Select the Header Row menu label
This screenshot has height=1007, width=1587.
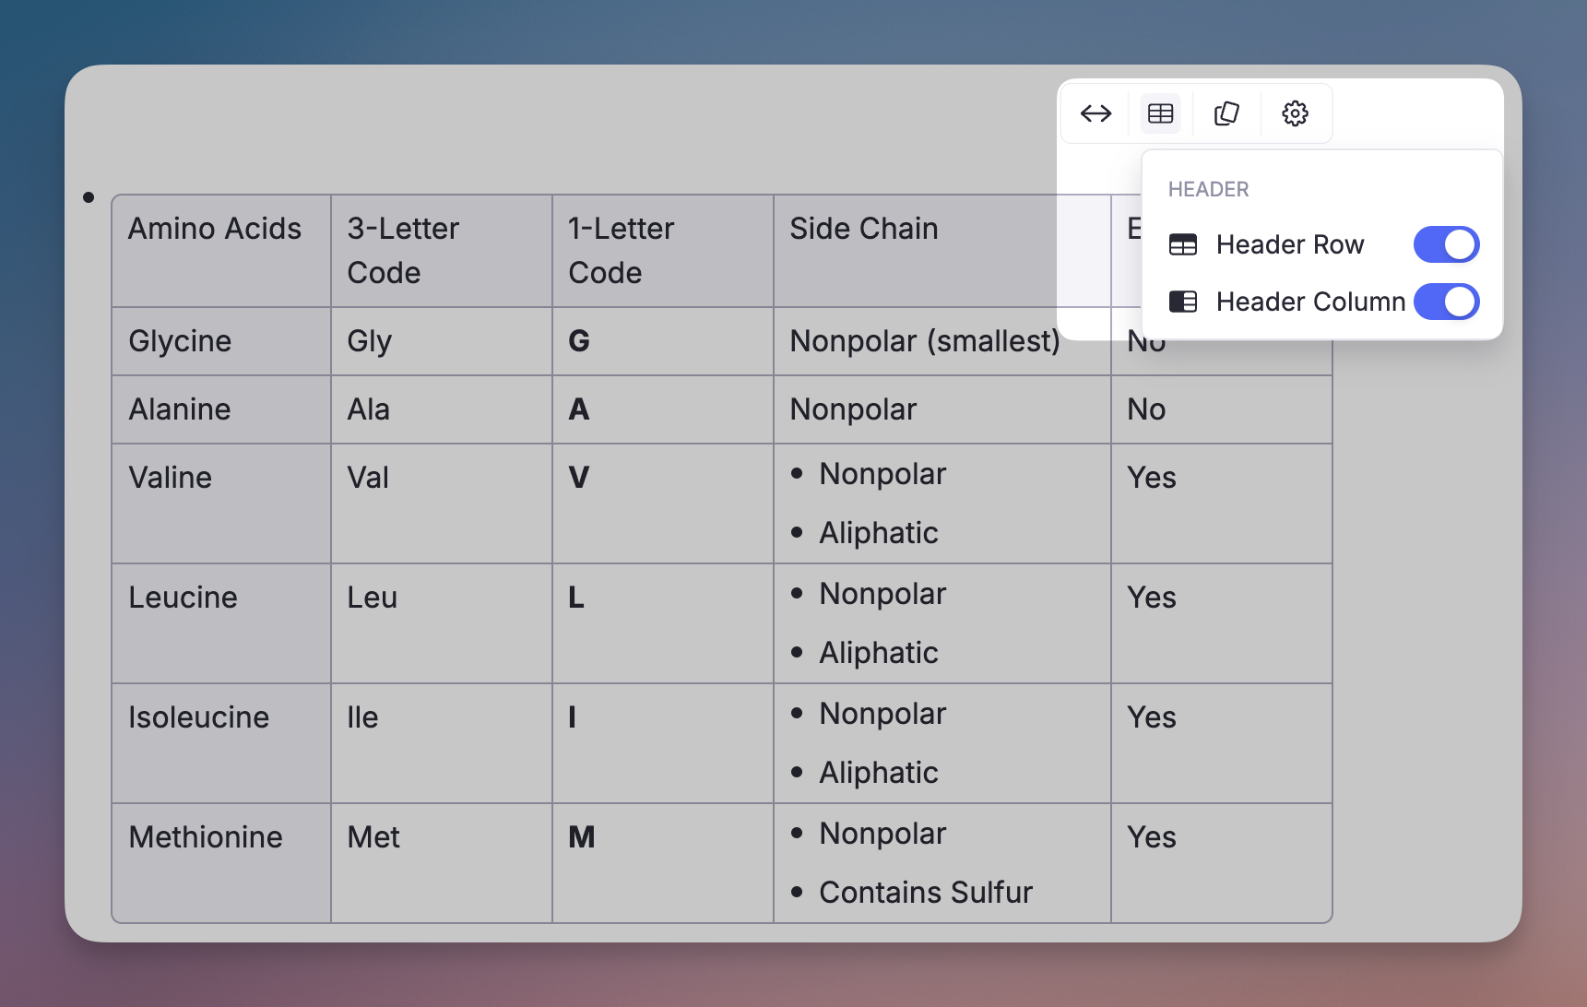point(1289,244)
